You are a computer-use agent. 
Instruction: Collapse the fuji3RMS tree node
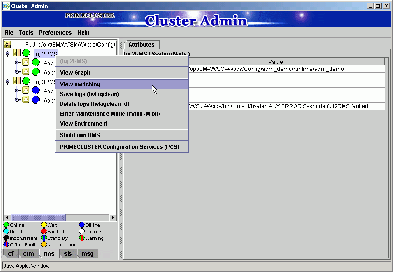(x=7, y=81)
